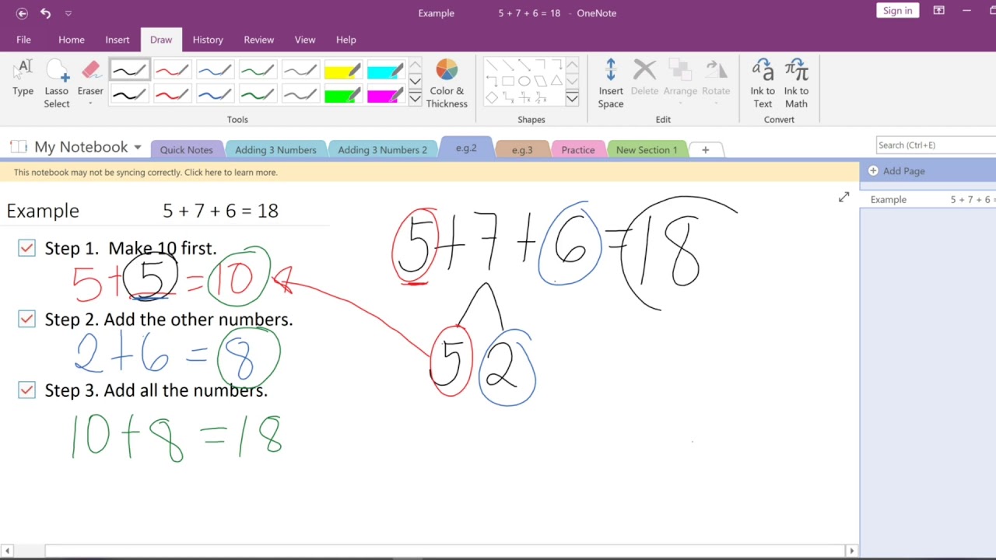Select the Type tool
Image resolution: width=996 pixels, height=560 pixels.
(23, 78)
